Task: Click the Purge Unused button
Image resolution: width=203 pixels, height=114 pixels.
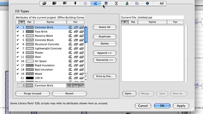Action: pos(32,93)
